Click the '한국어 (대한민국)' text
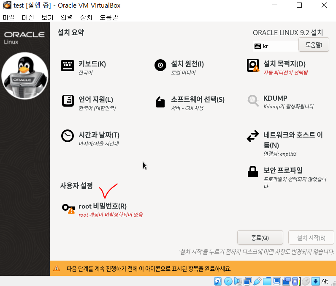This screenshot has height=286, width=336. pyautogui.click(x=97, y=108)
